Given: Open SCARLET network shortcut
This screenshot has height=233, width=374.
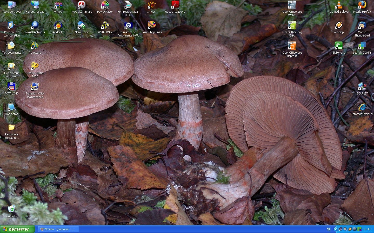Looking at the screenshot, I should point(362,89).
